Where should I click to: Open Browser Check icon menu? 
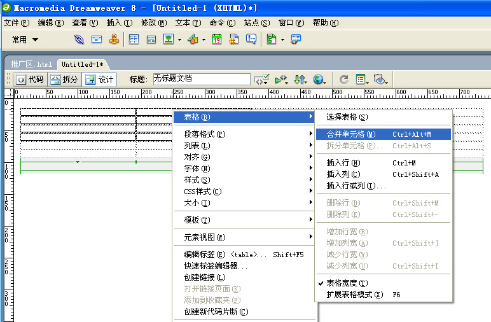click(x=281, y=80)
